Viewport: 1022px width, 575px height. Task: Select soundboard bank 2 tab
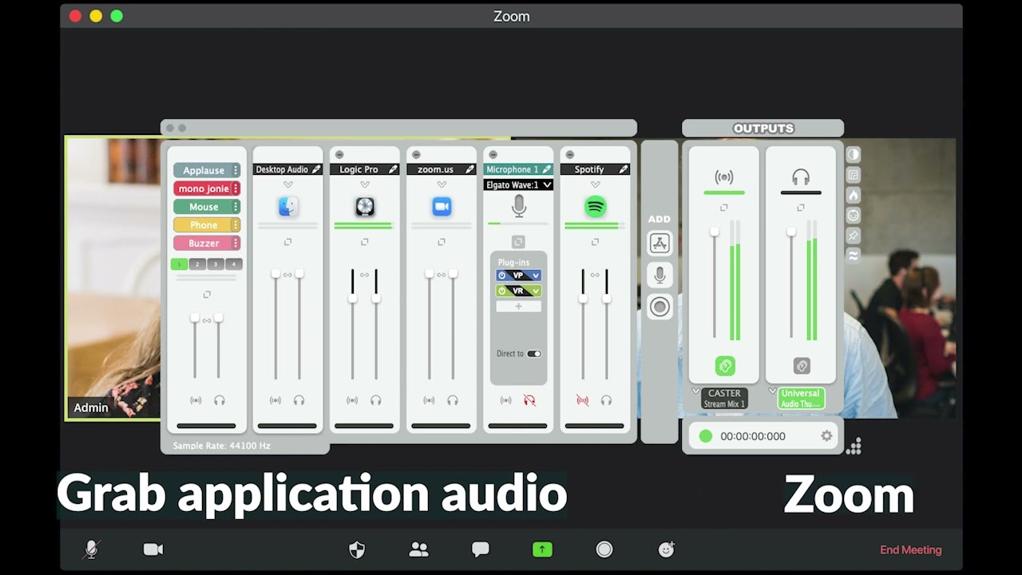tap(198, 264)
